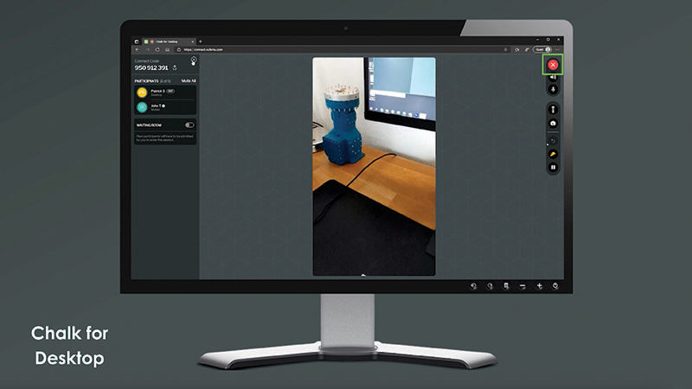Image resolution: width=692 pixels, height=389 pixels.
Task: Collapse the side panel with top arrow
Action: coord(193,61)
